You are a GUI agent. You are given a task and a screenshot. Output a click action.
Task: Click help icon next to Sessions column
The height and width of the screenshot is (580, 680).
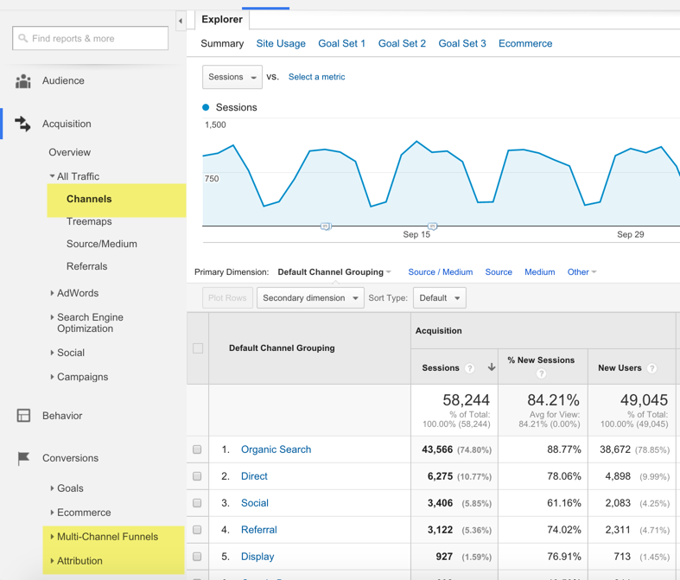[470, 368]
